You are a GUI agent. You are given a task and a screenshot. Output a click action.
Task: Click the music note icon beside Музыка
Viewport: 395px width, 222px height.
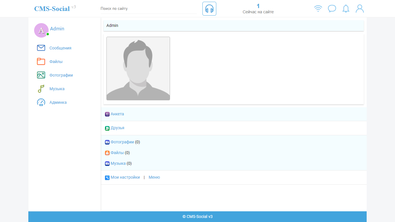point(41,89)
